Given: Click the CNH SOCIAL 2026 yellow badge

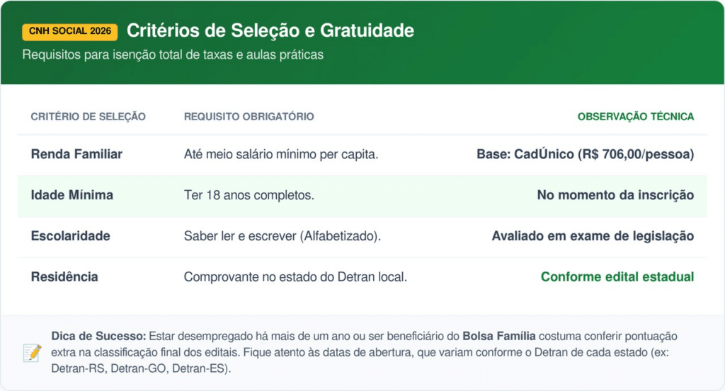Looking at the screenshot, I should point(69,32).
